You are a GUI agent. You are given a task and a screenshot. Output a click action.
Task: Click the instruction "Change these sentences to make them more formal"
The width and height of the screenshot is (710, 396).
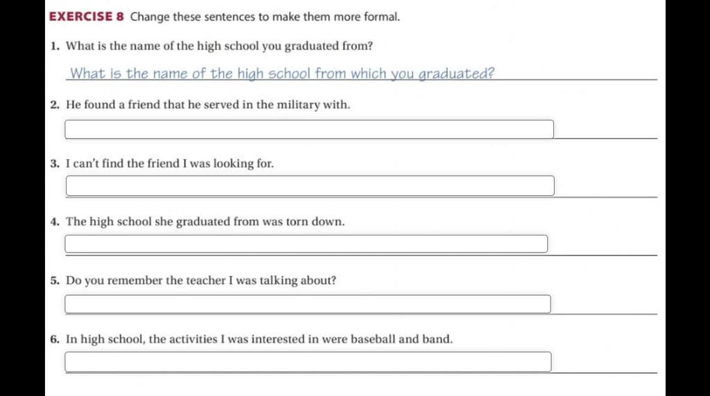265,17
